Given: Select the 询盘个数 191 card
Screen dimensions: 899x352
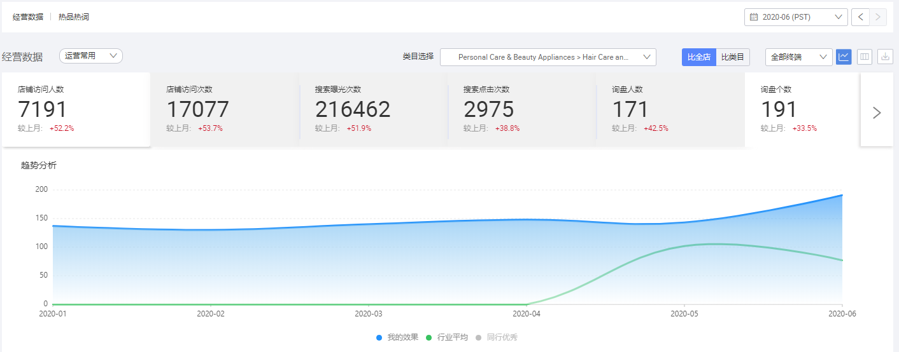Looking at the screenshot, I should tap(802, 109).
